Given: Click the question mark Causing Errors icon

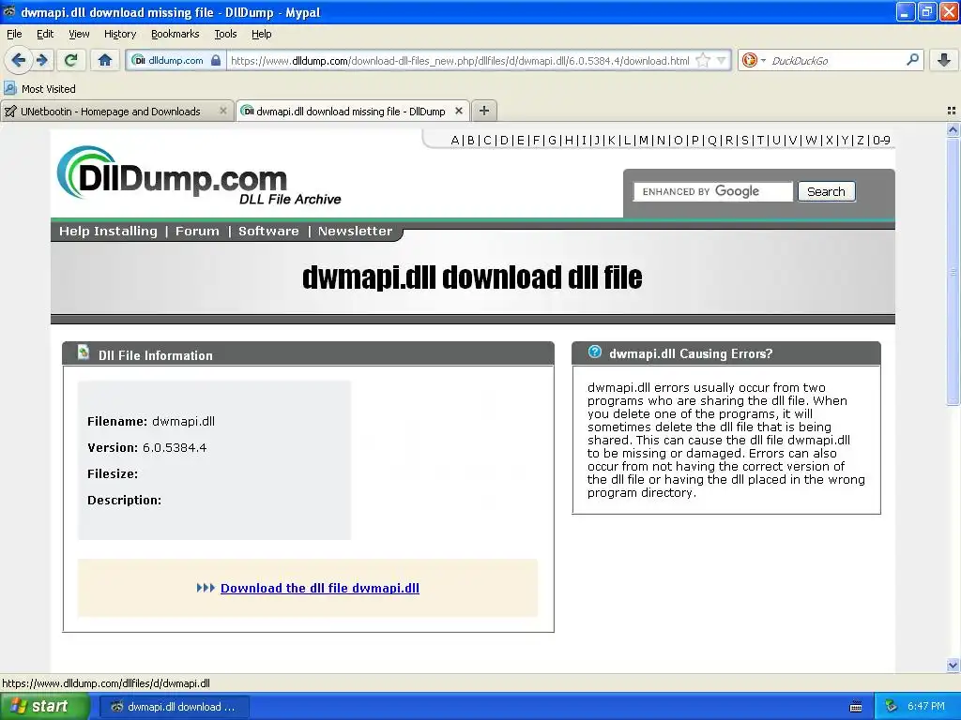Looking at the screenshot, I should [594, 352].
